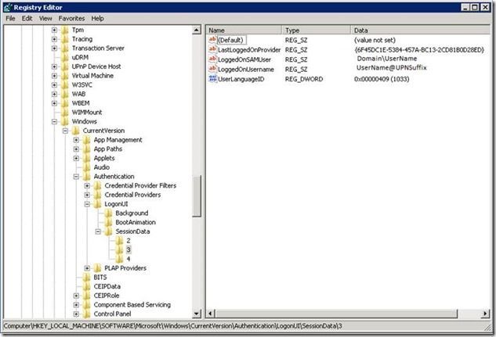This screenshot has width=496, height=337.
Task: Expand the Virtual Machine key
Action: (54, 76)
